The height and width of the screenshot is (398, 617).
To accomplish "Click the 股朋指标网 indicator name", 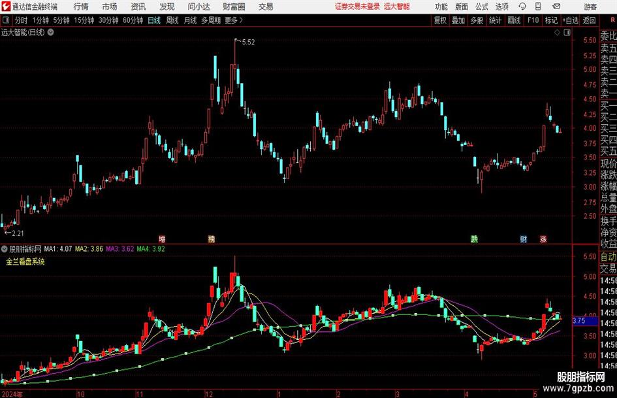I will coord(25,248).
